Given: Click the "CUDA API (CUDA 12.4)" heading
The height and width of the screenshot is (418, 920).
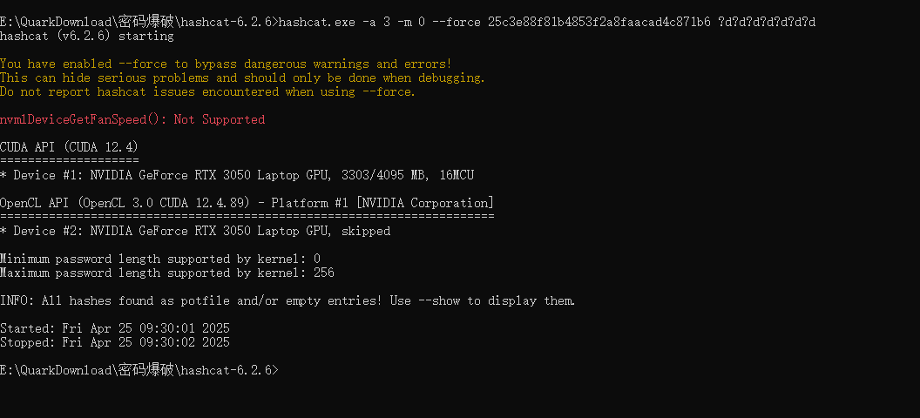Looking at the screenshot, I should (69, 147).
